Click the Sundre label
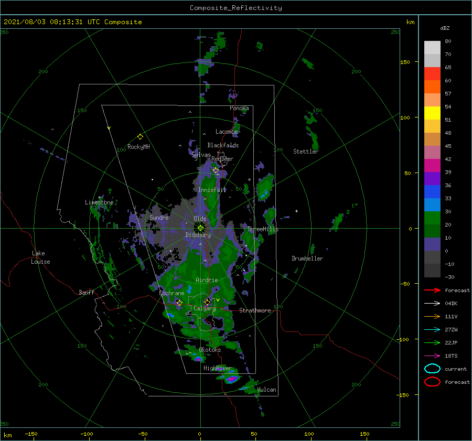The image size is (472, 441). (x=159, y=217)
